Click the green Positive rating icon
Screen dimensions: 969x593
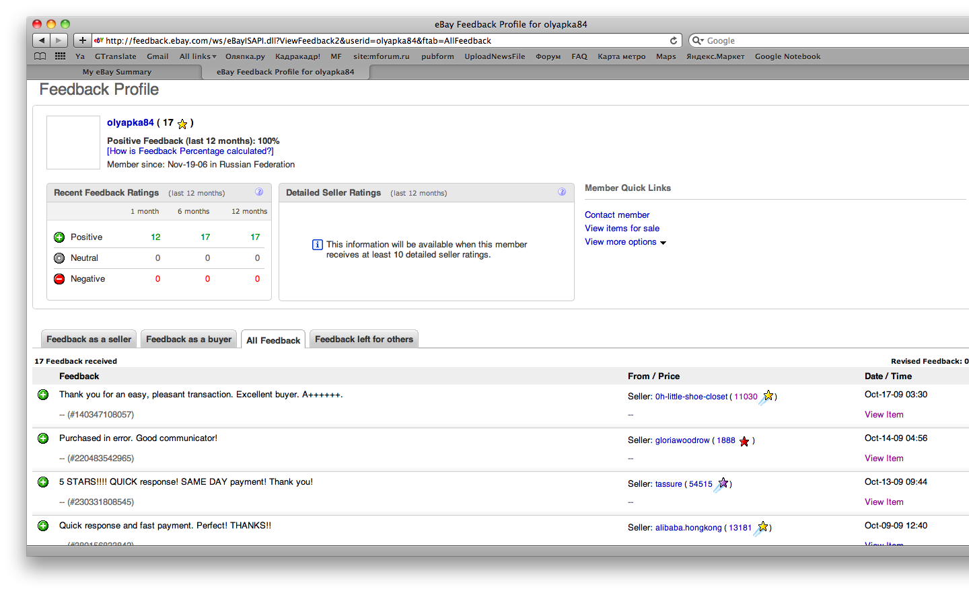click(59, 237)
